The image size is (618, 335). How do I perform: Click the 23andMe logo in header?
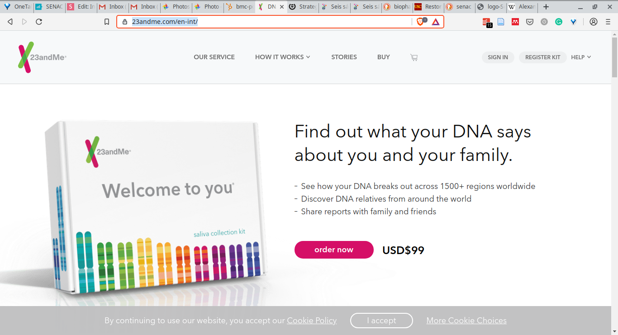[42, 57]
